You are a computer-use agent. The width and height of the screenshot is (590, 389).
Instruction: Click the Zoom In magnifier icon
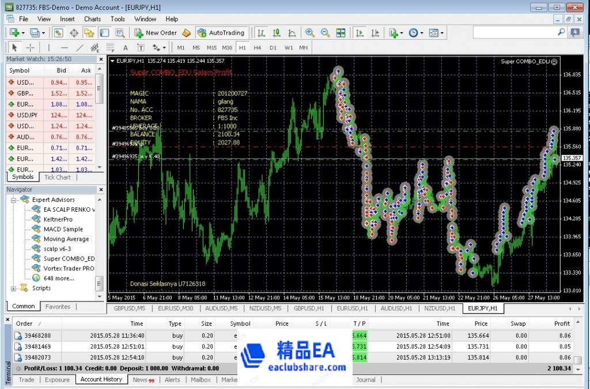click(310, 33)
